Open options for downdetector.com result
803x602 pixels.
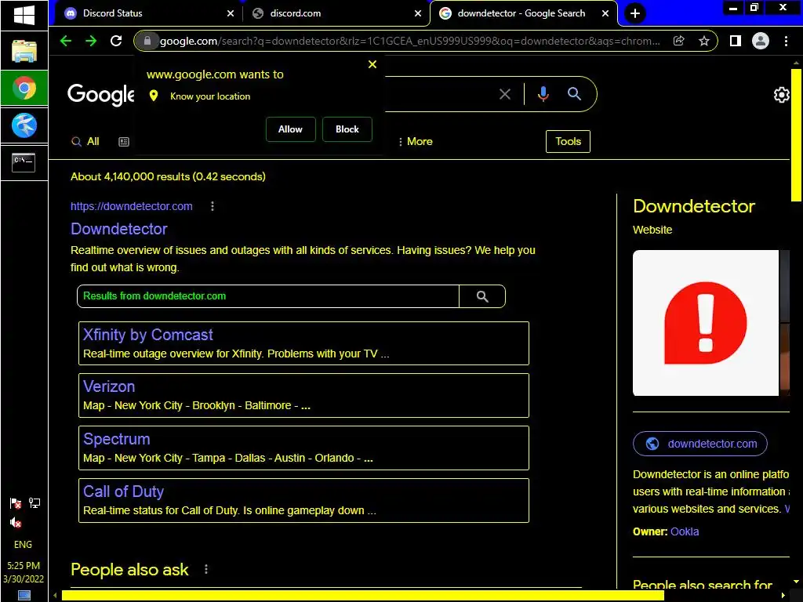click(x=213, y=206)
